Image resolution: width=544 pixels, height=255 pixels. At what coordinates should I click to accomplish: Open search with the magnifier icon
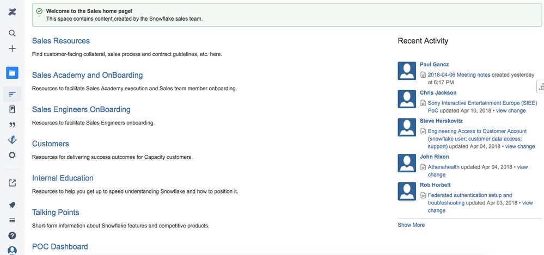[12, 33]
